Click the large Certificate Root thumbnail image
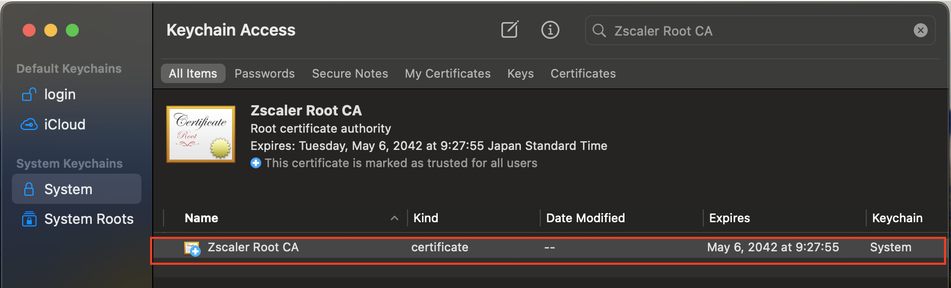Image resolution: width=951 pixels, height=288 pixels. click(201, 134)
